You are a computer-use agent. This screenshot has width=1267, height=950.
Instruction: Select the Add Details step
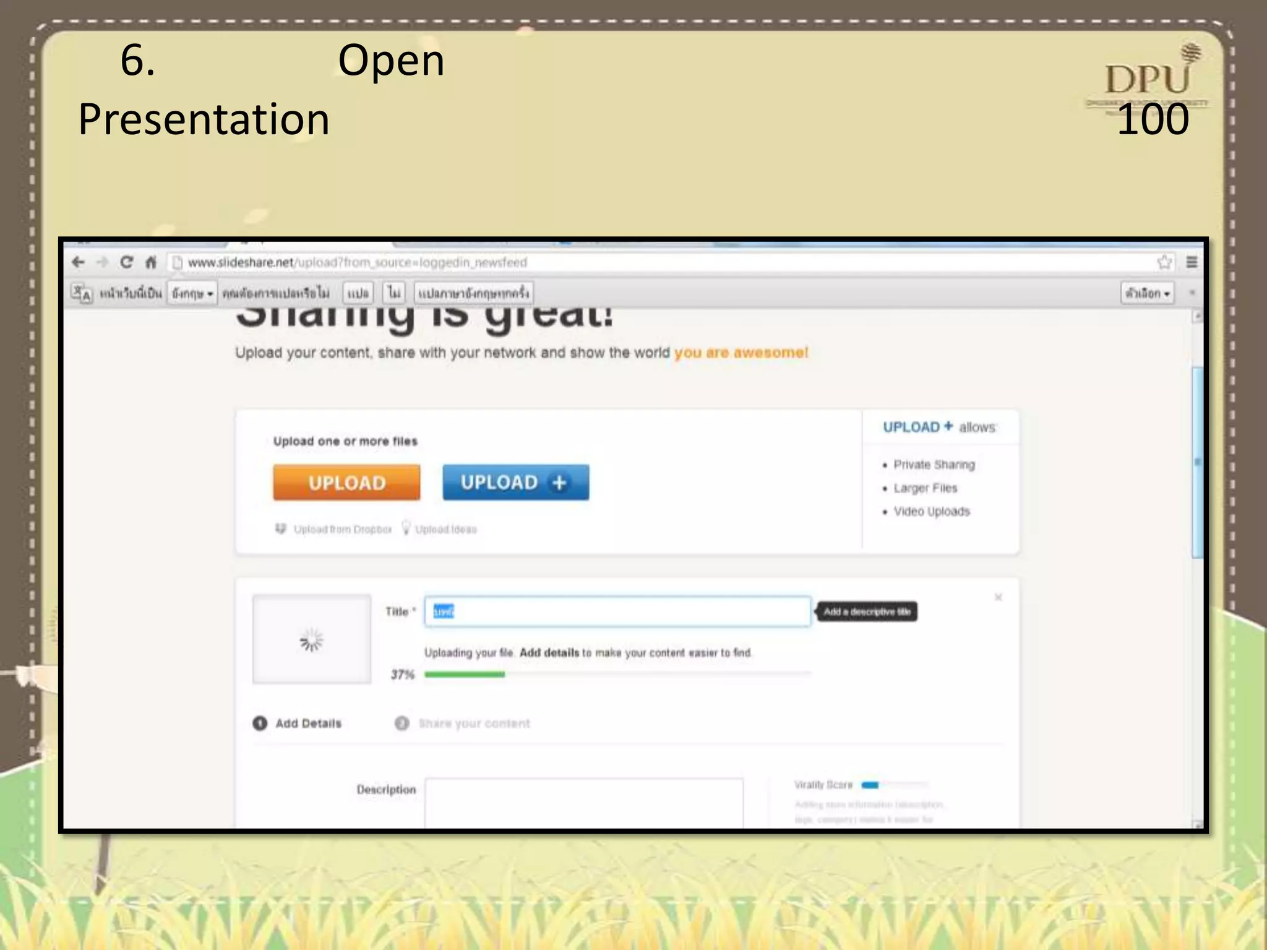click(298, 724)
